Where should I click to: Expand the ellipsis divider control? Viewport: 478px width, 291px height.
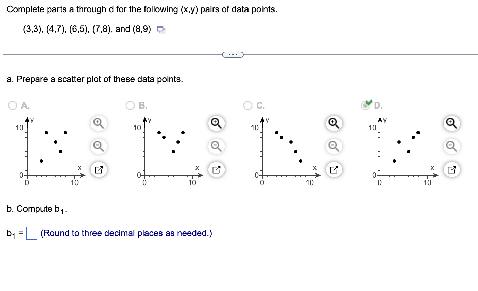tap(233, 54)
